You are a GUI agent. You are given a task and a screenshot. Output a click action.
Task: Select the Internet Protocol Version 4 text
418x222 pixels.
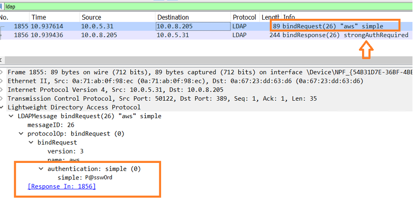click(115, 90)
